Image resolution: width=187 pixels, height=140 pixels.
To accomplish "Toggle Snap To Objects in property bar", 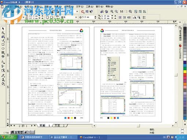I will 129,18.
